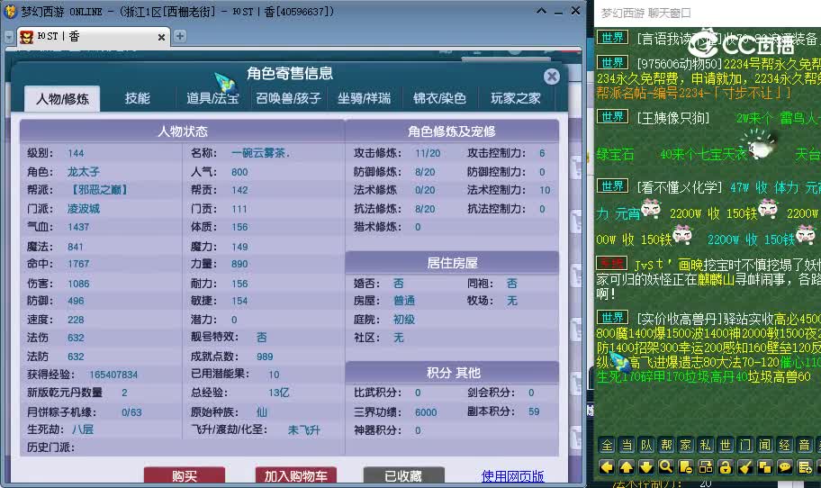Toggle the 全 (all) channel filter
The image size is (821, 488).
(x=607, y=446)
